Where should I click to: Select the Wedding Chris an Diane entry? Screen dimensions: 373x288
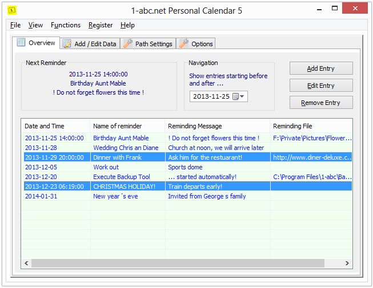(126, 148)
